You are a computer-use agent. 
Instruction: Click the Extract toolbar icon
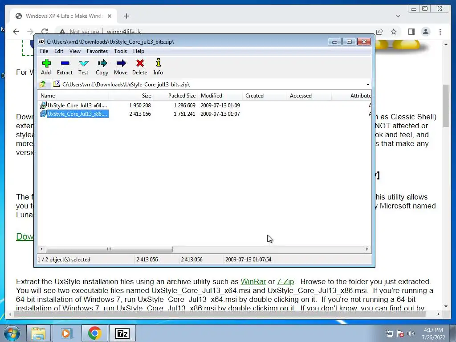[x=65, y=67]
